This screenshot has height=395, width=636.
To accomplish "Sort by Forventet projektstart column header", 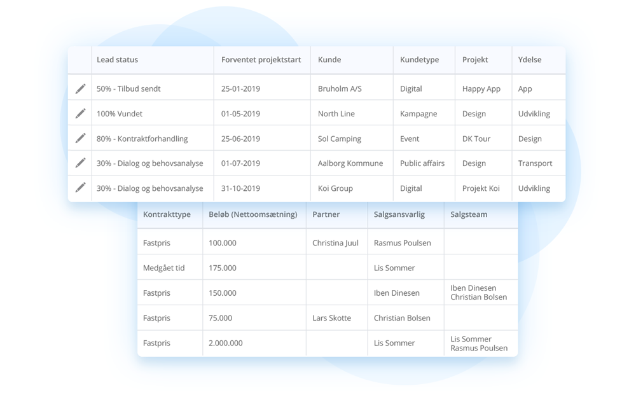I will 261,60.
